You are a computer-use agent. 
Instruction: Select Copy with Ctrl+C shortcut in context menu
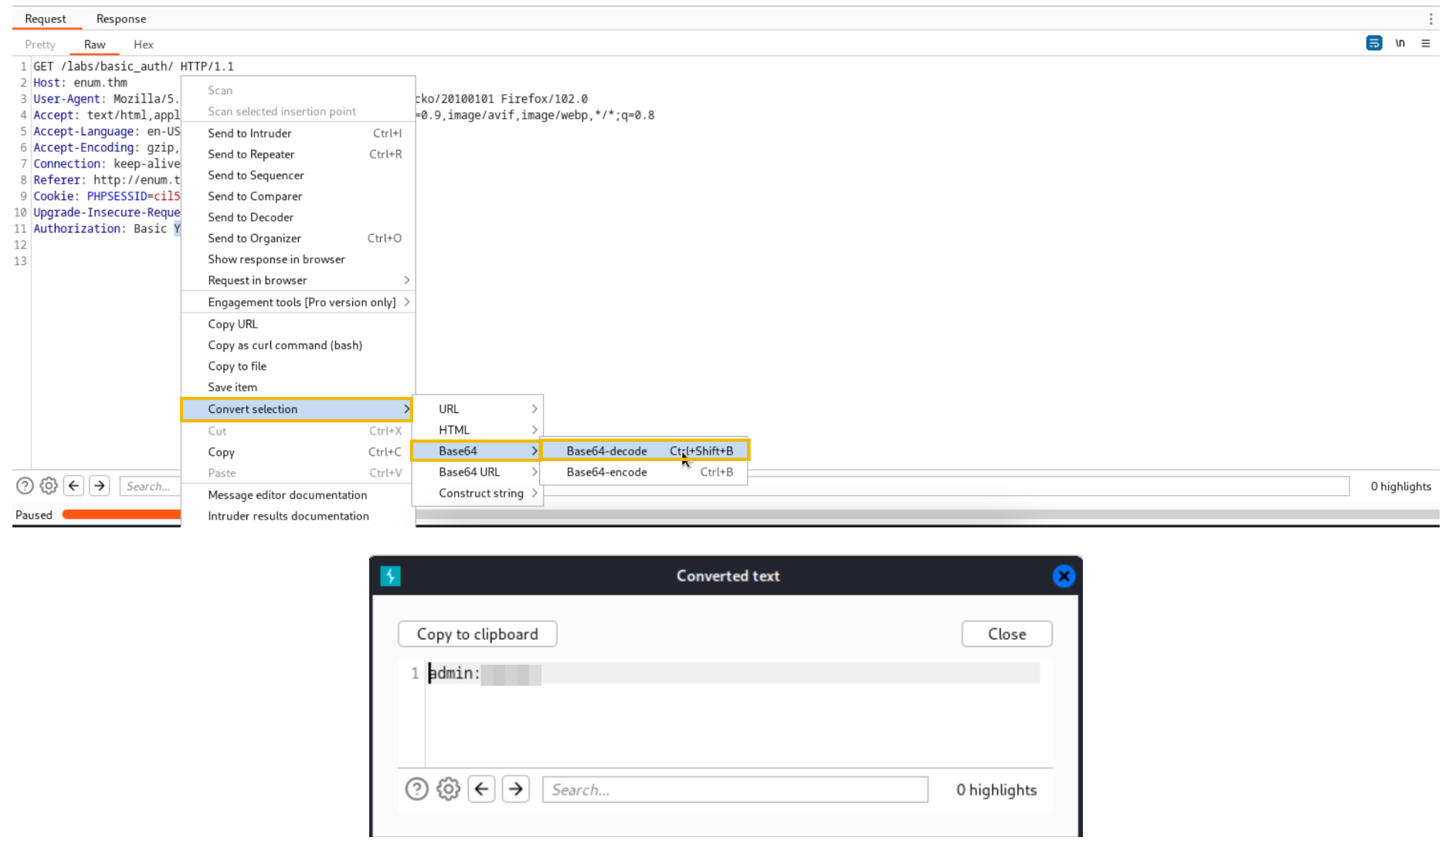coord(298,452)
